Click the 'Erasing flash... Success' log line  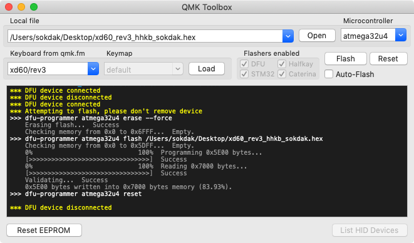(x=72, y=125)
